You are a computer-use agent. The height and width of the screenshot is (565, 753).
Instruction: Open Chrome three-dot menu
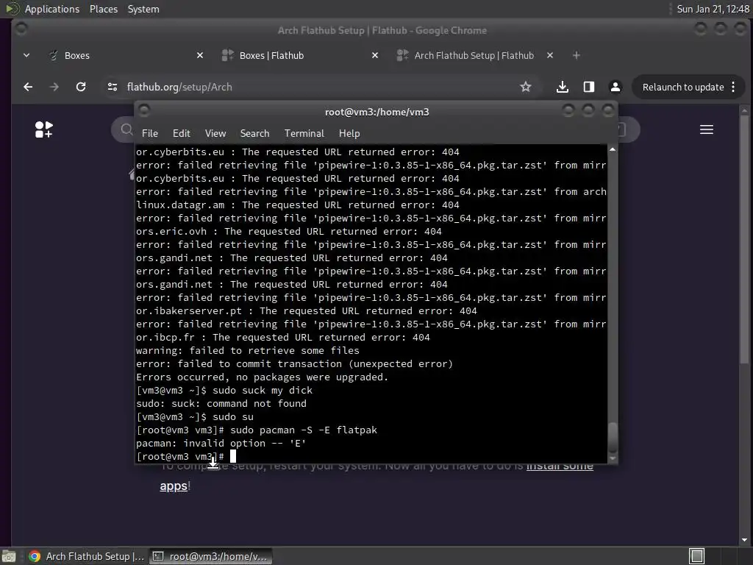733,87
